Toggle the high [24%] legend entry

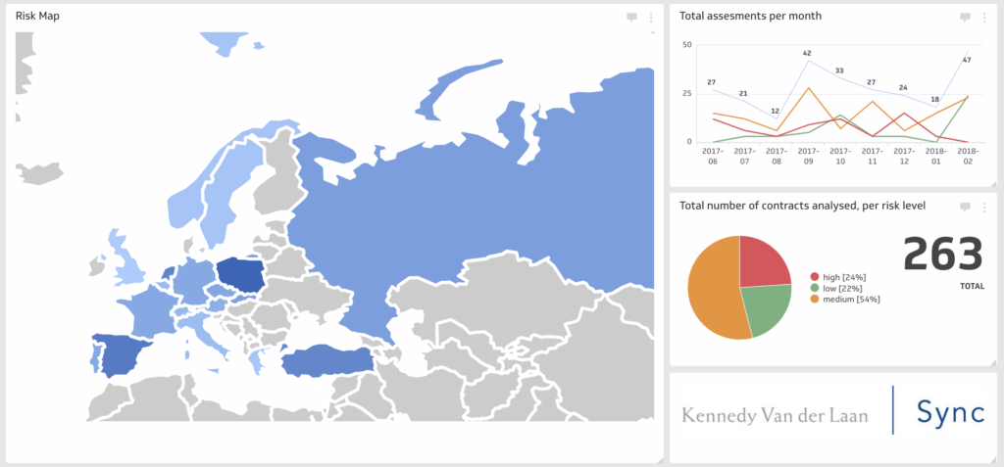[837, 277]
